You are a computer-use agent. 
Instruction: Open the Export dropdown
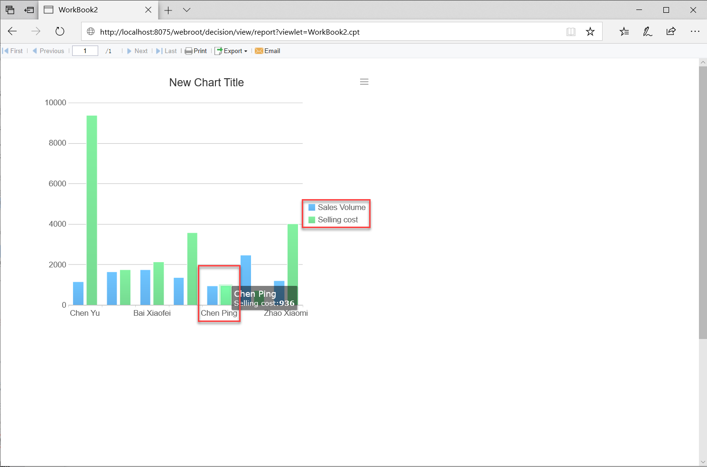point(231,51)
